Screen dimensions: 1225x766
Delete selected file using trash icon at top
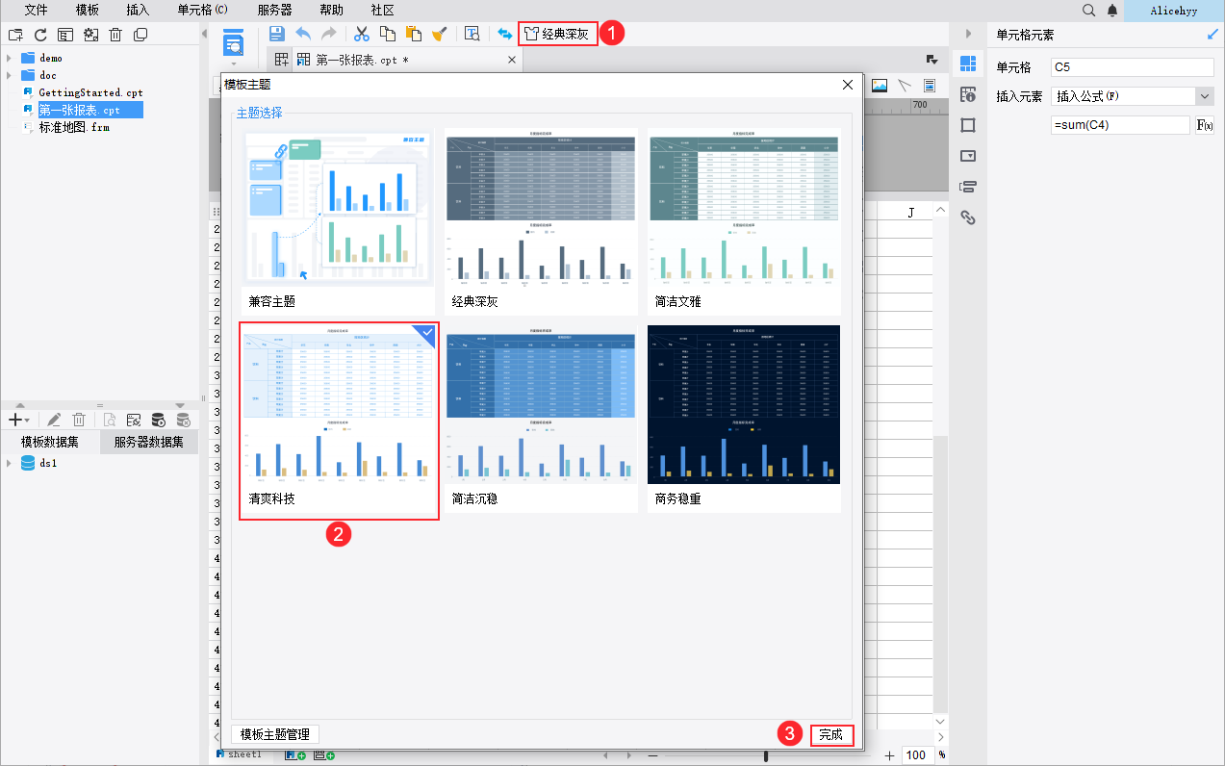tap(115, 35)
